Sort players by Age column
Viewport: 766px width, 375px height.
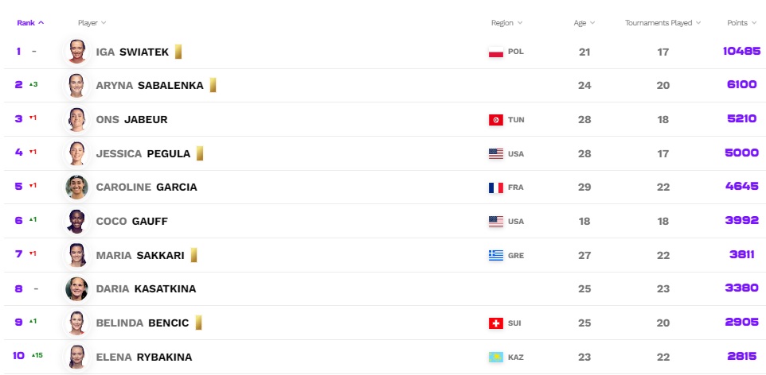tap(584, 23)
